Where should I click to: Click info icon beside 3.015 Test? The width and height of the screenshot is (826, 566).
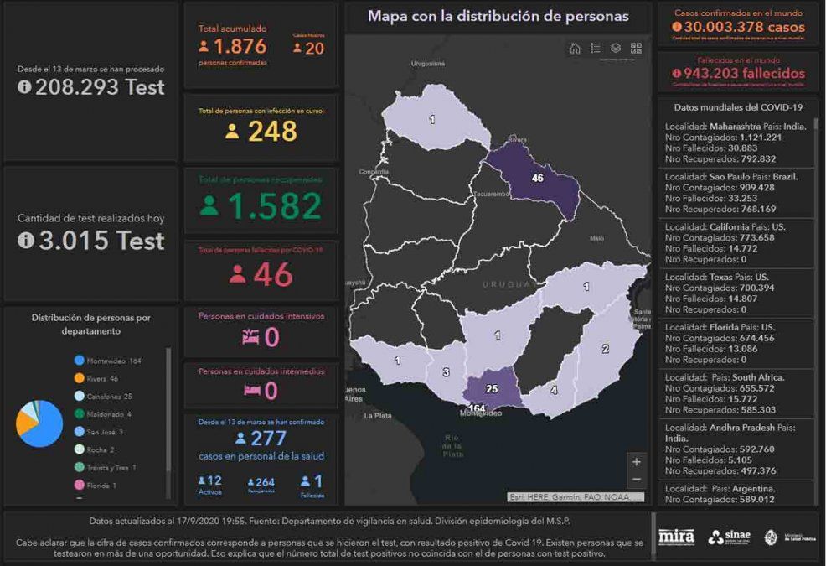[24, 241]
